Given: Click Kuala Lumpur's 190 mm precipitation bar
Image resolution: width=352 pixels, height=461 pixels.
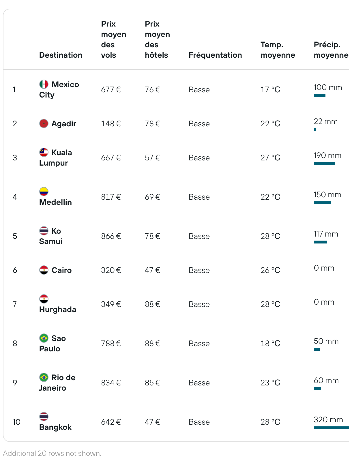Looking at the screenshot, I should tap(325, 164).
